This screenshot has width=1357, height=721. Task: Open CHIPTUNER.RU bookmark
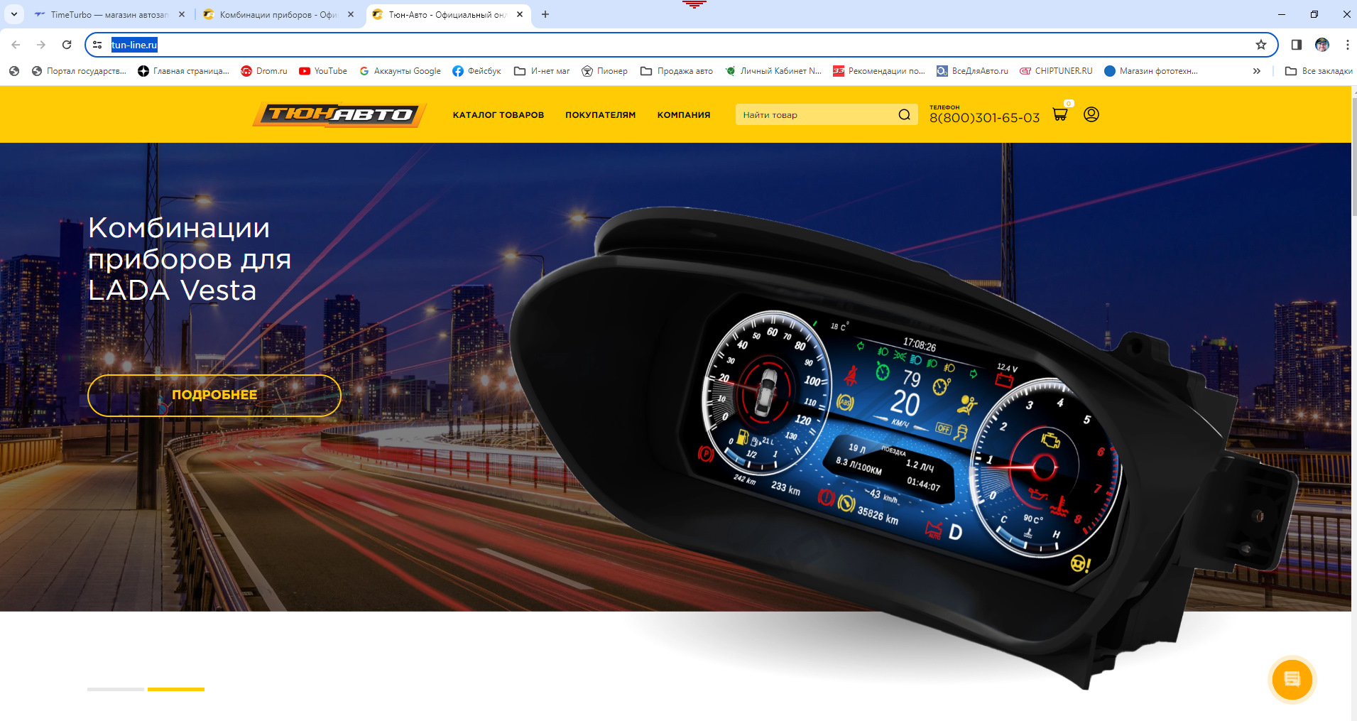click(1056, 71)
